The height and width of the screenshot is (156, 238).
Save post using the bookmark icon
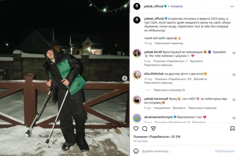pos(232,129)
